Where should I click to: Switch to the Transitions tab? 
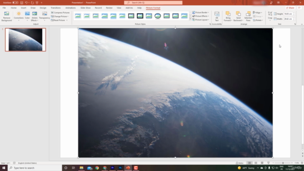pyautogui.click(x=56, y=8)
